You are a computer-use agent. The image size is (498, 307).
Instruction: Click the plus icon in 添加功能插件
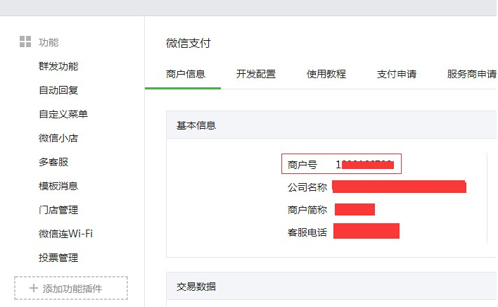pos(33,288)
